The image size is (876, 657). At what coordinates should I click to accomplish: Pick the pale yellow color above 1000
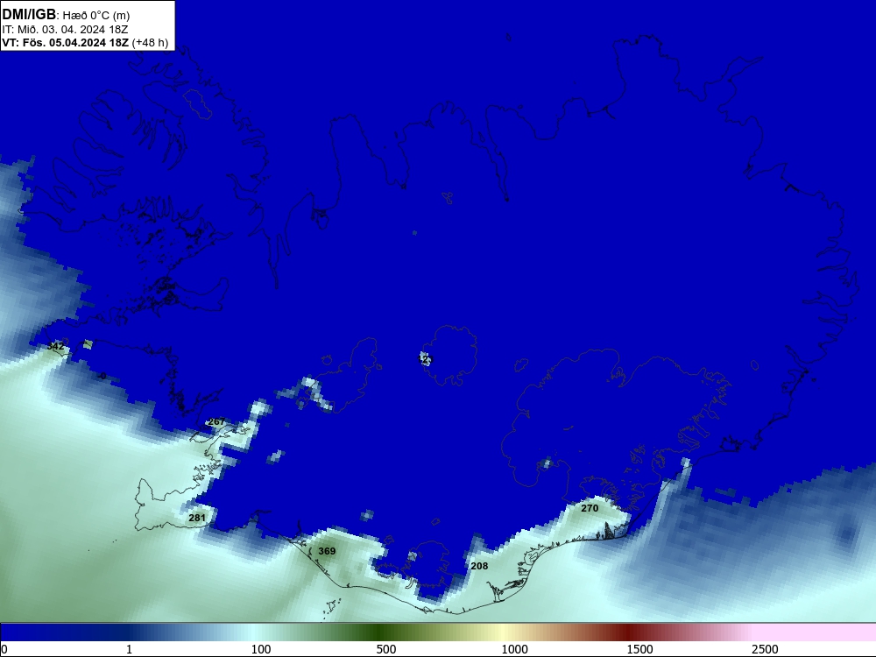pyautogui.click(x=505, y=632)
